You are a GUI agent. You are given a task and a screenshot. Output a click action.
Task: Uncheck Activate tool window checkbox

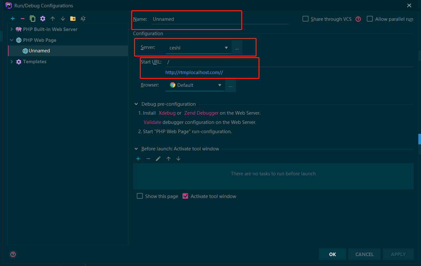pyautogui.click(x=185, y=196)
